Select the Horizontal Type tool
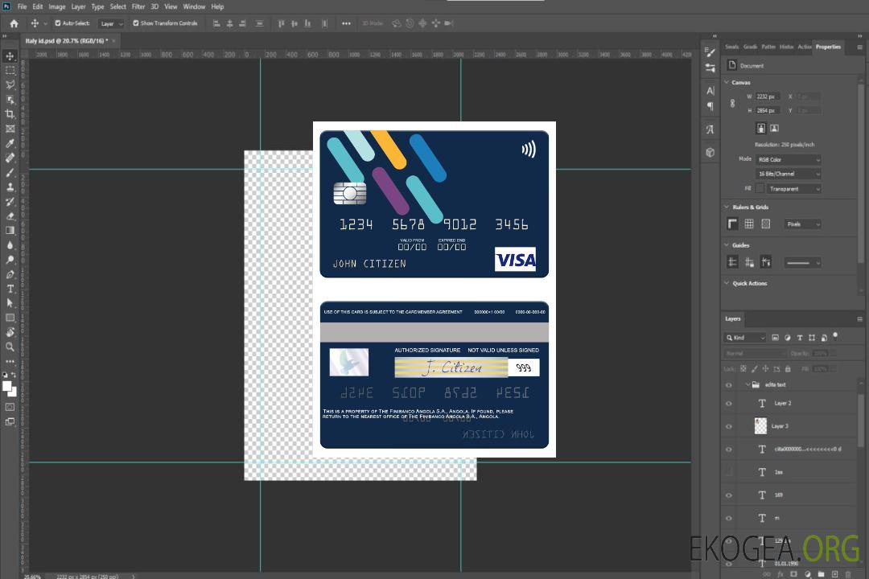 point(10,289)
